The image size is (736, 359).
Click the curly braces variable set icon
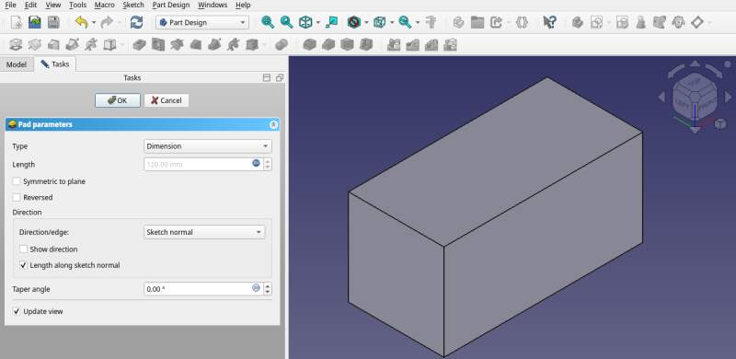[x=522, y=22]
